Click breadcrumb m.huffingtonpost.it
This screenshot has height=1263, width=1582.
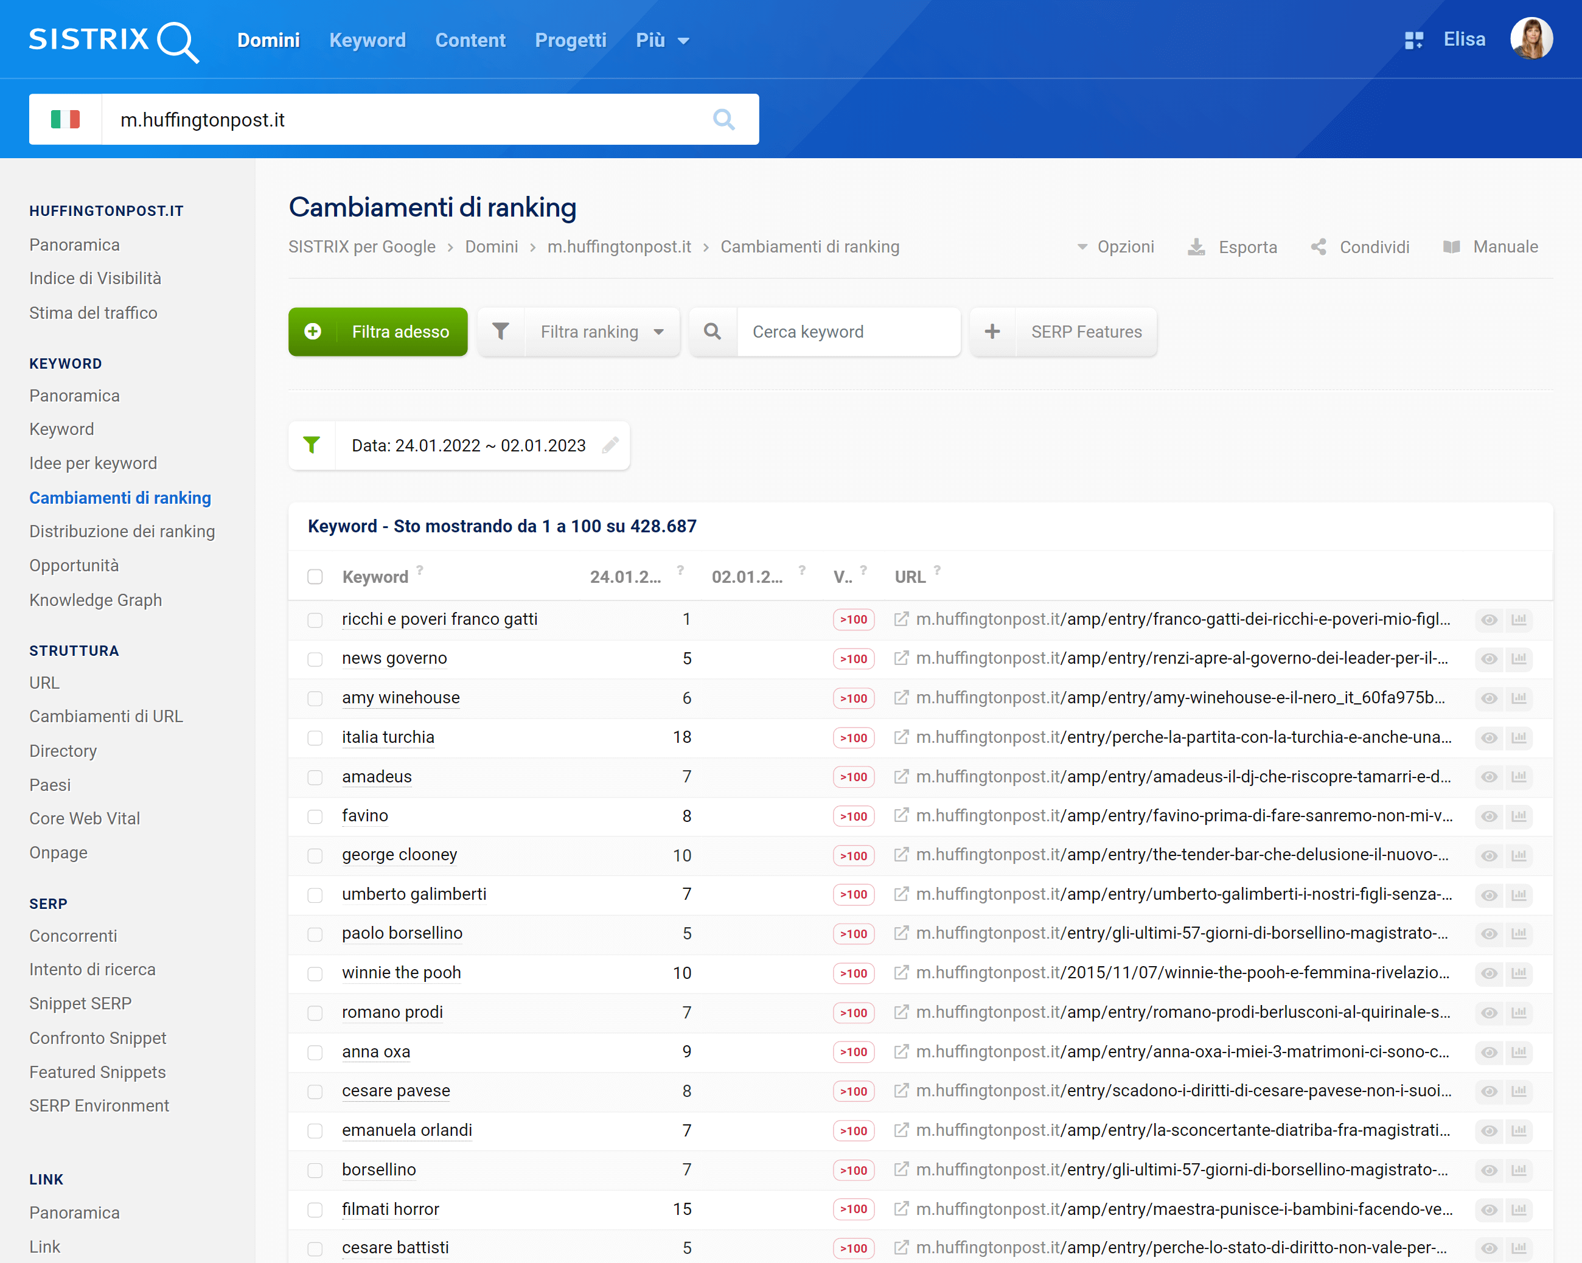[x=619, y=246]
